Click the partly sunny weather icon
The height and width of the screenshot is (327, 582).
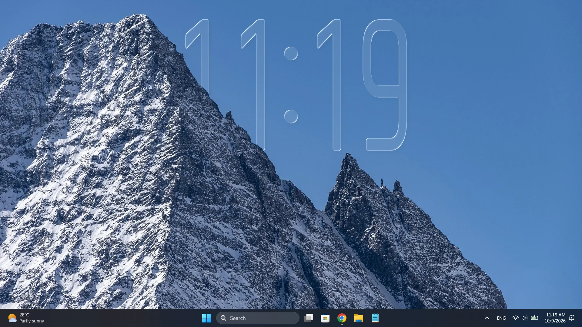coord(12,318)
